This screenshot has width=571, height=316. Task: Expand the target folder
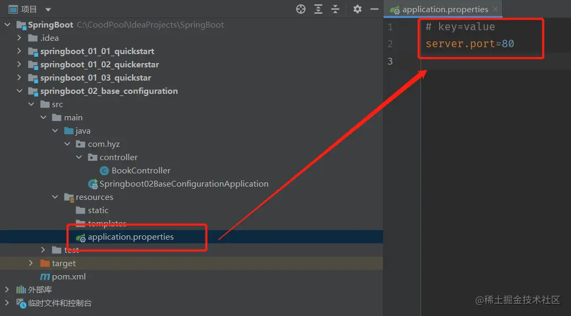[31, 263]
